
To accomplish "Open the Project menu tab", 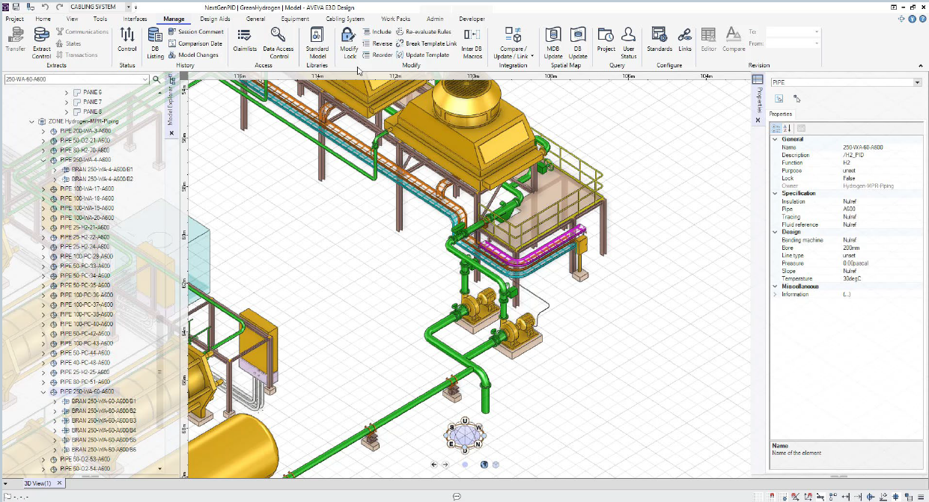I will (14, 19).
